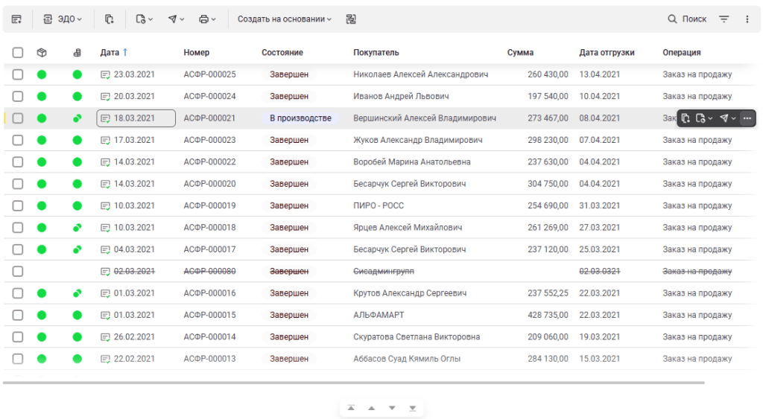This screenshot has height=419, width=763.
Task: Jump to last record with bottom navigation arrow
Action: (412, 408)
